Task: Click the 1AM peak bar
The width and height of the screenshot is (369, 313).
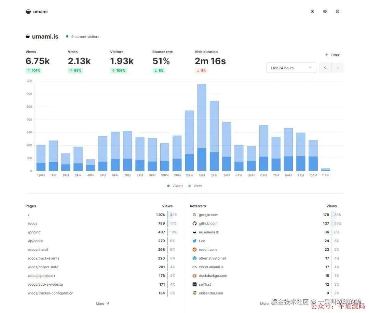Action: coord(202,127)
